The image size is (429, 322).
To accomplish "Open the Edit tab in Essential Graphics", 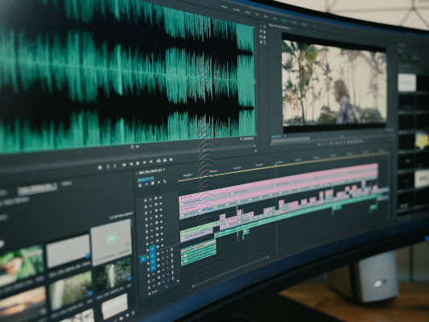I will 416,57.
